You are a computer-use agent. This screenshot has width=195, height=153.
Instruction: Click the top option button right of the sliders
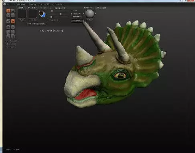point(75,10)
